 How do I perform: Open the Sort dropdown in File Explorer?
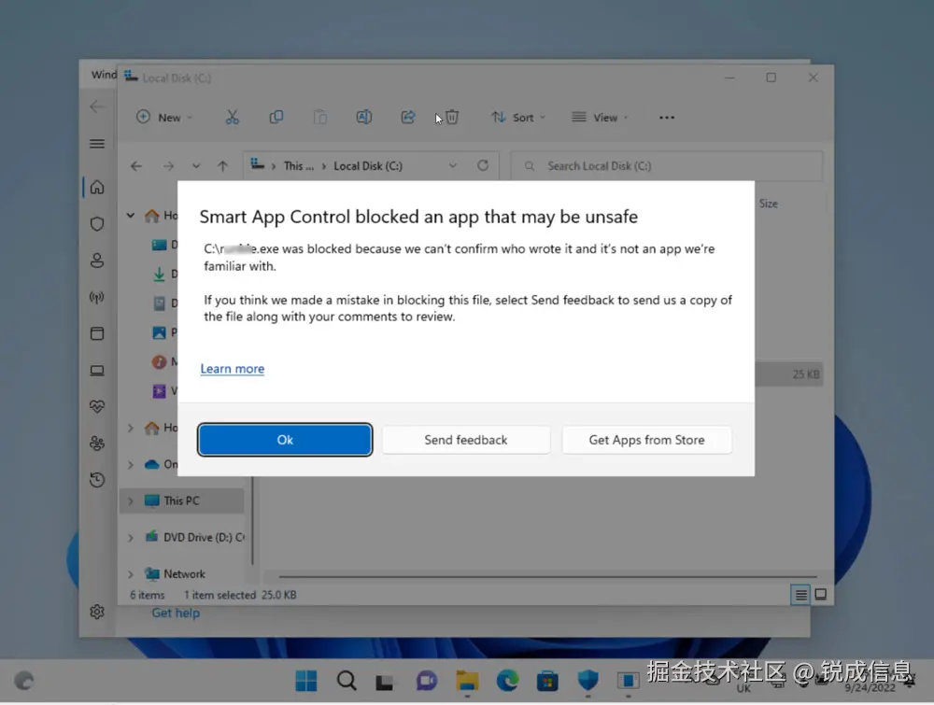[x=517, y=118]
